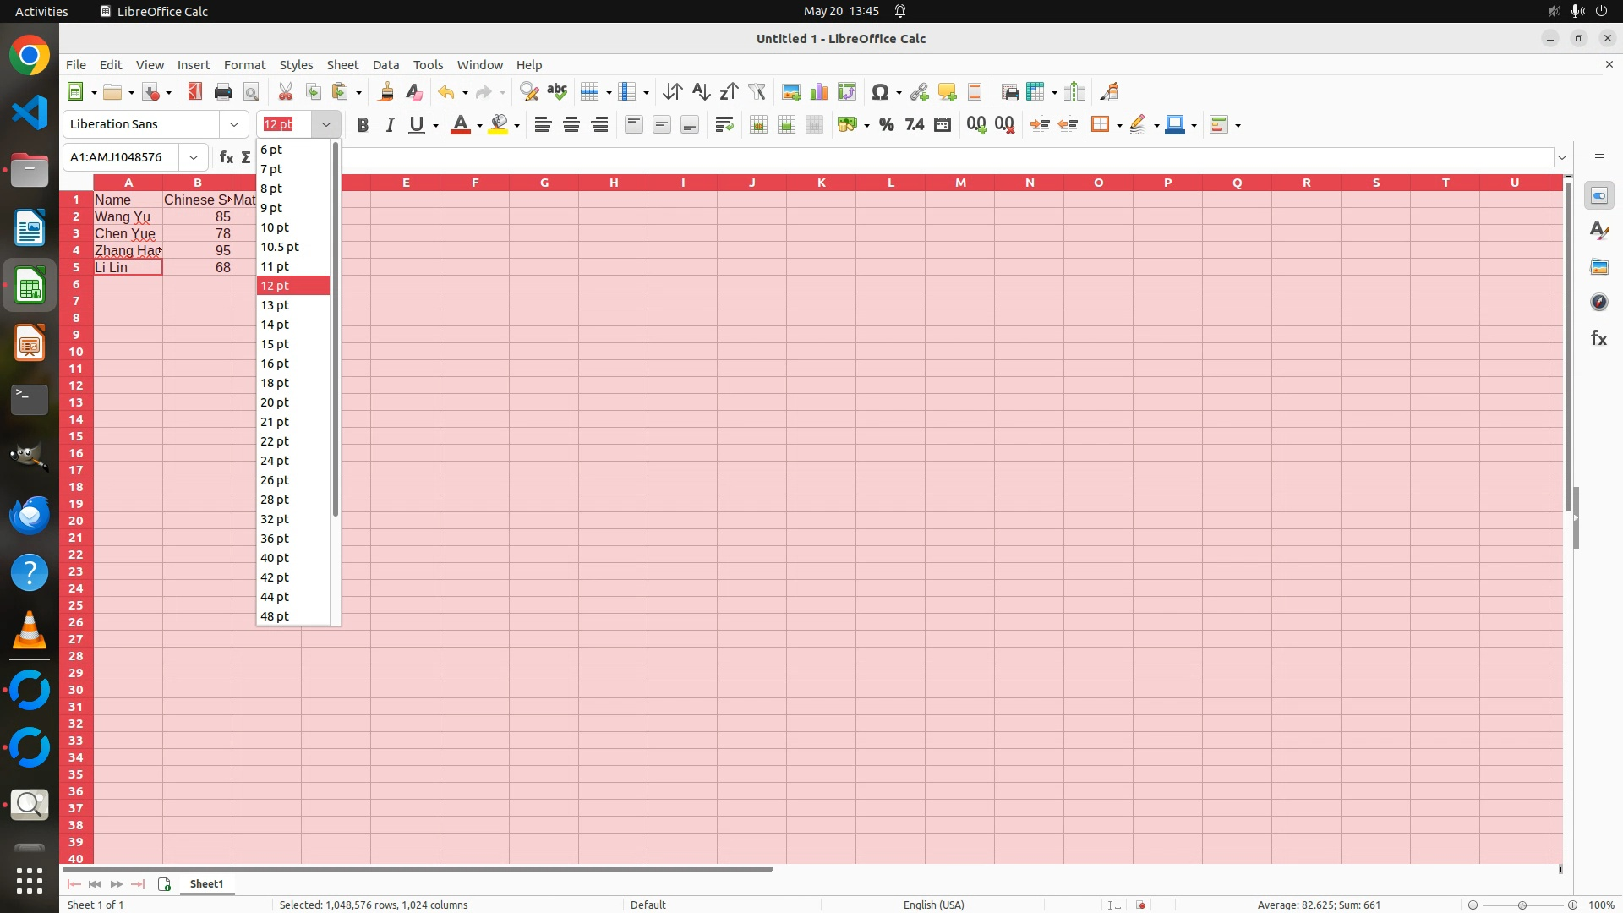Click the Format as Percent icon
Image resolution: width=1623 pixels, height=913 pixels.
click(886, 124)
